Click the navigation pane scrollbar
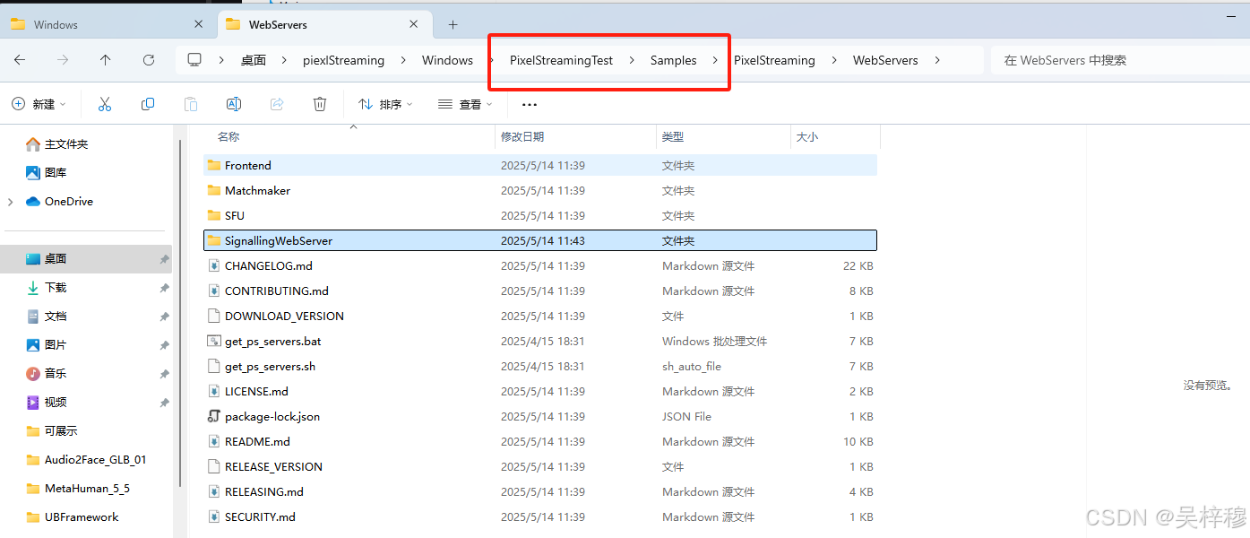The height and width of the screenshot is (538, 1250). pyautogui.click(x=182, y=314)
